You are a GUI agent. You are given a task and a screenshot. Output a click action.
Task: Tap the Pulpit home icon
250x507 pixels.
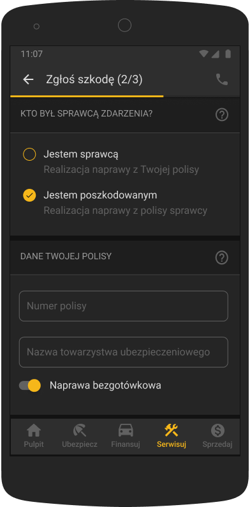coord(34,431)
